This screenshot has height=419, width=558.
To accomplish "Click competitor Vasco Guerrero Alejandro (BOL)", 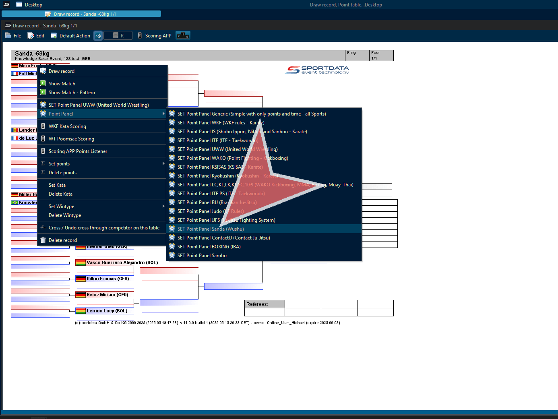I will pyautogui.click(x=122, y=262).
